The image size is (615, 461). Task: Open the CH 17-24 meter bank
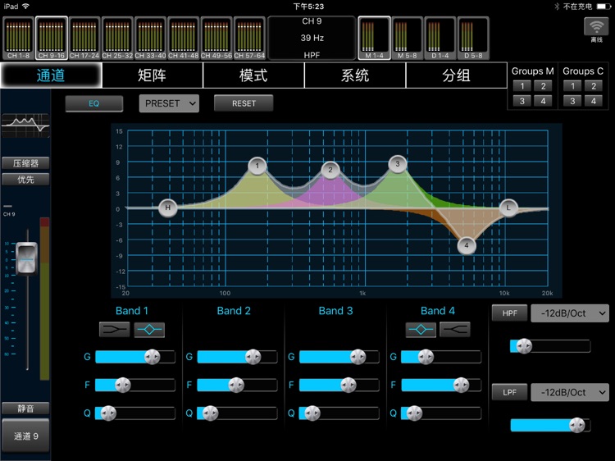coord(84,38)
